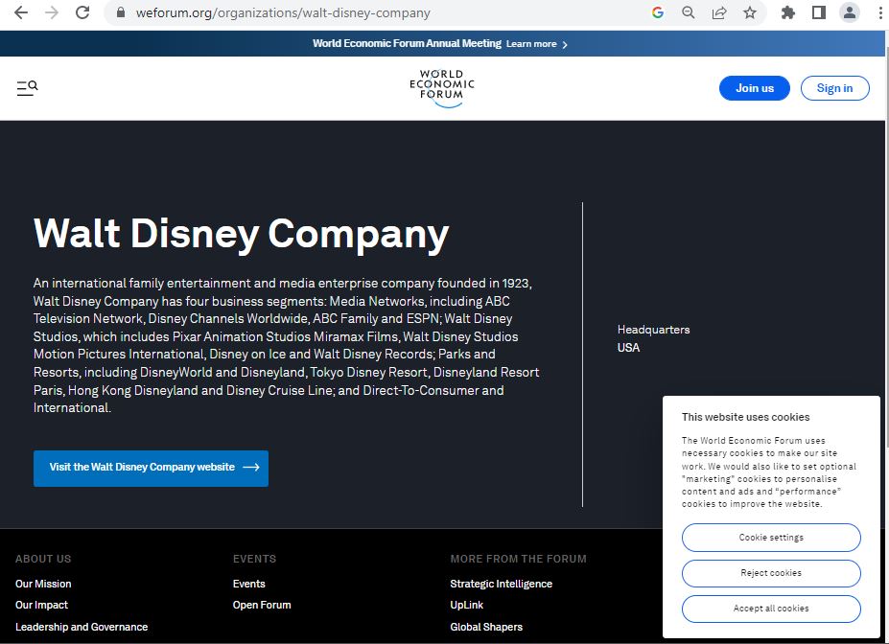Click the browser forward arrow
889x644 pixels.
tap(52, 12)
